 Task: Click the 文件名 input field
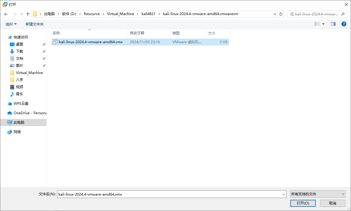[x=169, y=194]
